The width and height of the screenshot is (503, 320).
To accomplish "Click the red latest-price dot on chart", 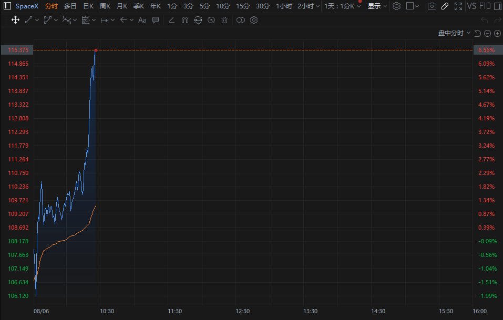I will point(96,50).
